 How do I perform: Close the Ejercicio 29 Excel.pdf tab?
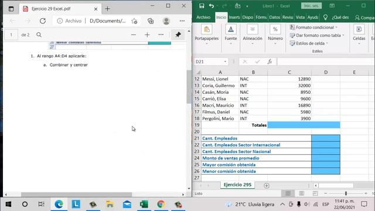(96, 9)
